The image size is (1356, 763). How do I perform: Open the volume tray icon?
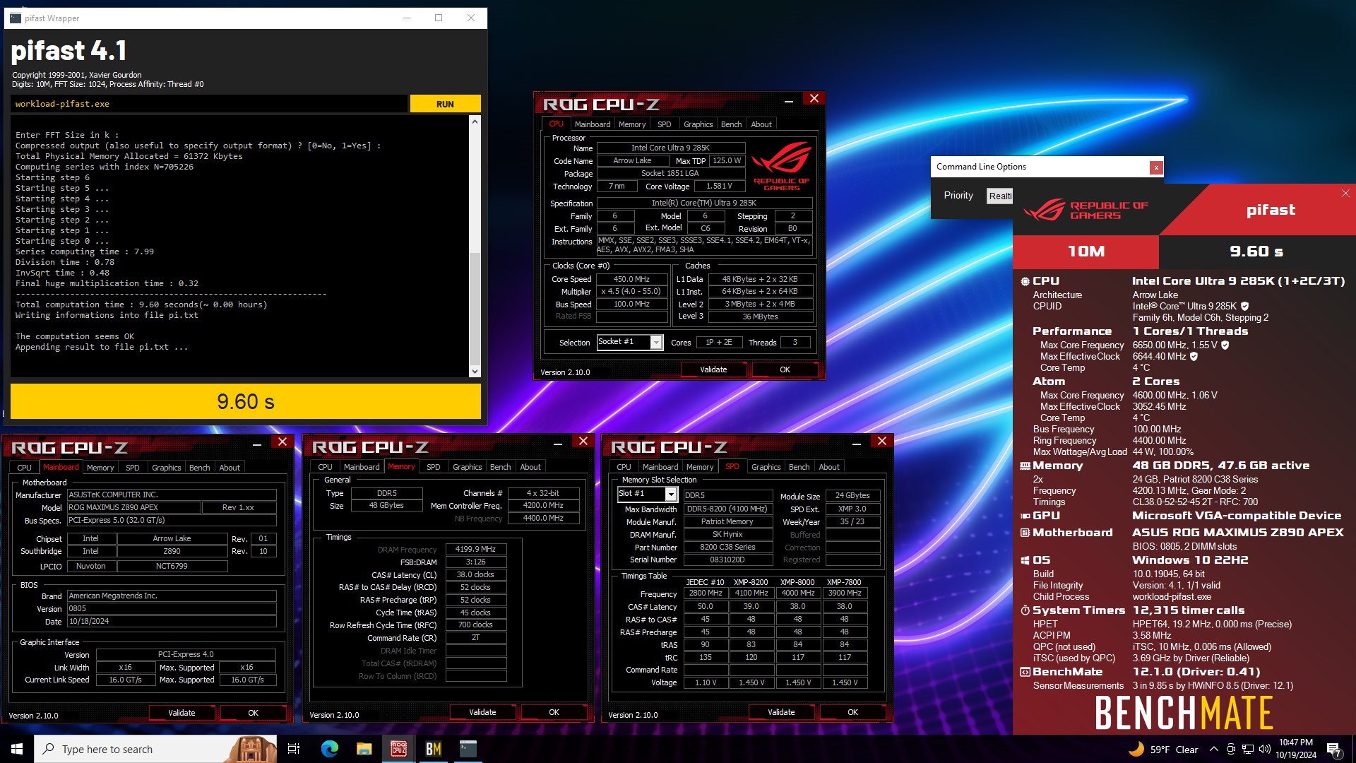pyautogui.click(x=1264, y=750)
